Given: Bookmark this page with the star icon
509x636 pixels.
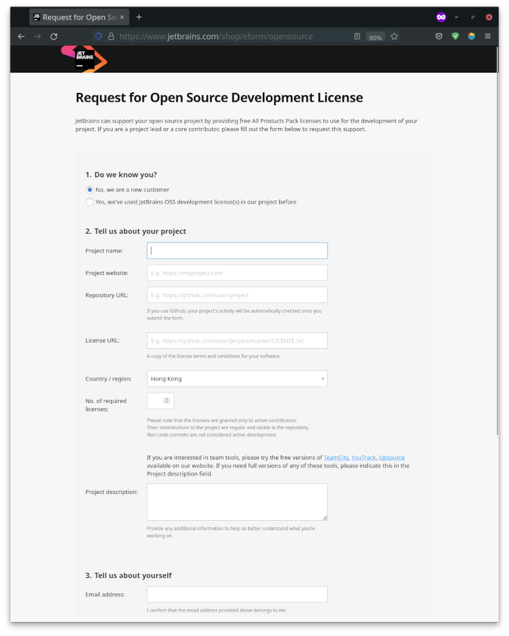Looking at the screenshot, I should tap(394, 36).
